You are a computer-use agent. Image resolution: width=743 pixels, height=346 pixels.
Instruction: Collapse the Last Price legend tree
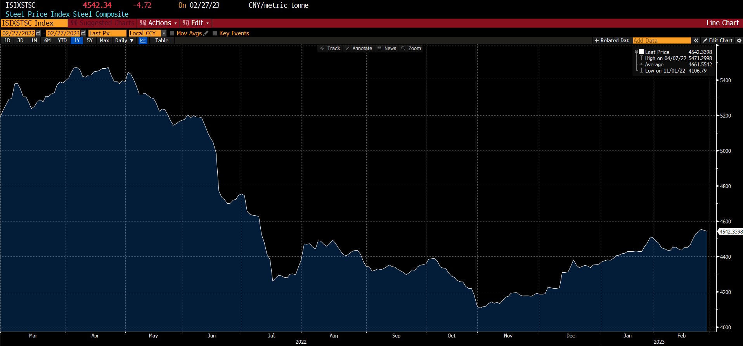coord(636,52)
